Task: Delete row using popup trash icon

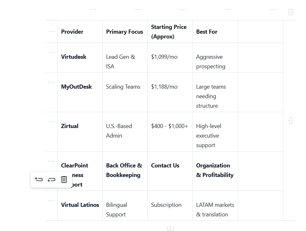Action: pos(64,179)
